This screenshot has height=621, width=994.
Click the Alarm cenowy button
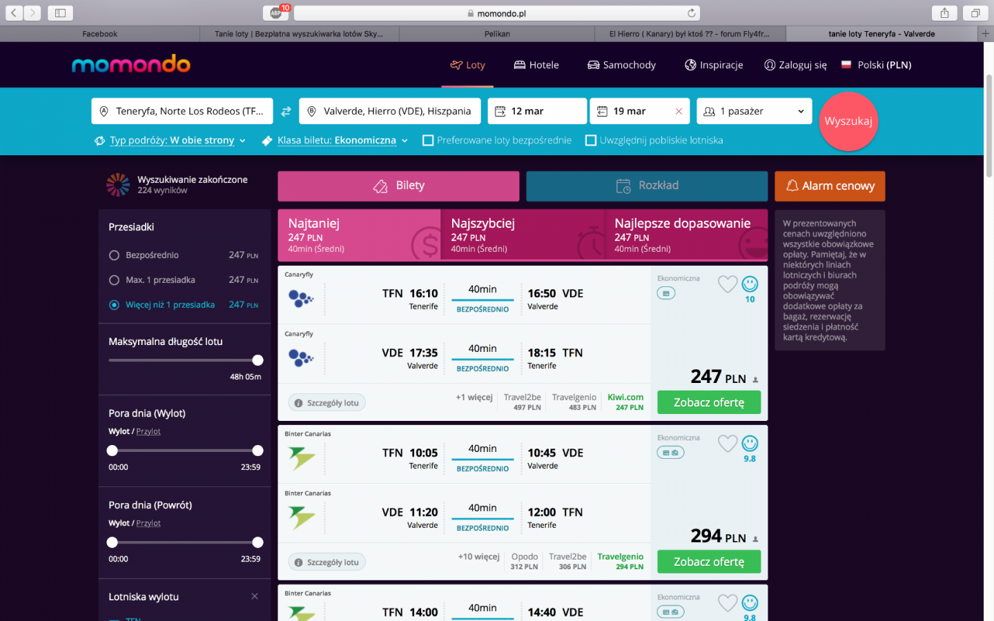click(830, 186)
